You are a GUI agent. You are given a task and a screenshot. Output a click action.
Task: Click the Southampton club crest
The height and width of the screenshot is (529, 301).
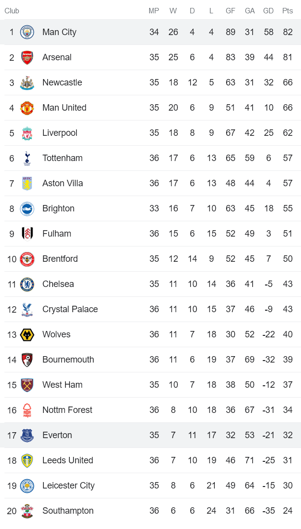point(27,511)
